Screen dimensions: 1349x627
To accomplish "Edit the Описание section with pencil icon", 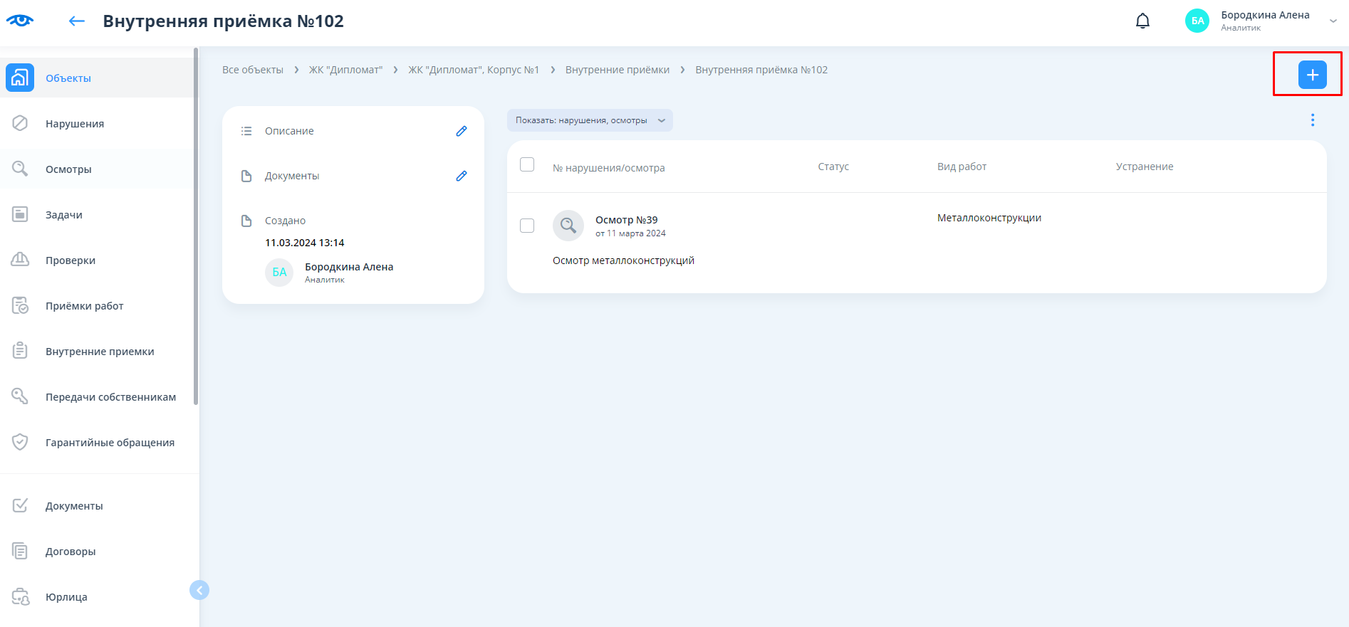I will click(x=462, y=131).
